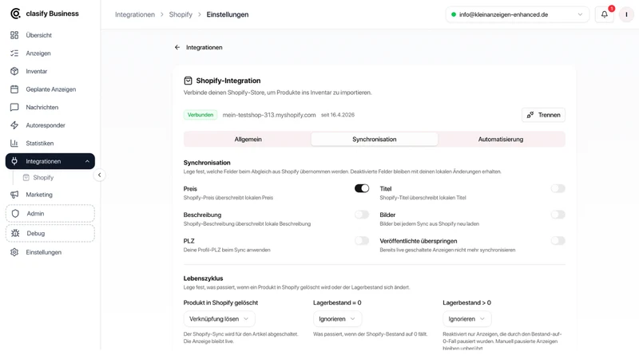
Task: Disable the Preis sync toggle
Action: click(x=362, y=188)
